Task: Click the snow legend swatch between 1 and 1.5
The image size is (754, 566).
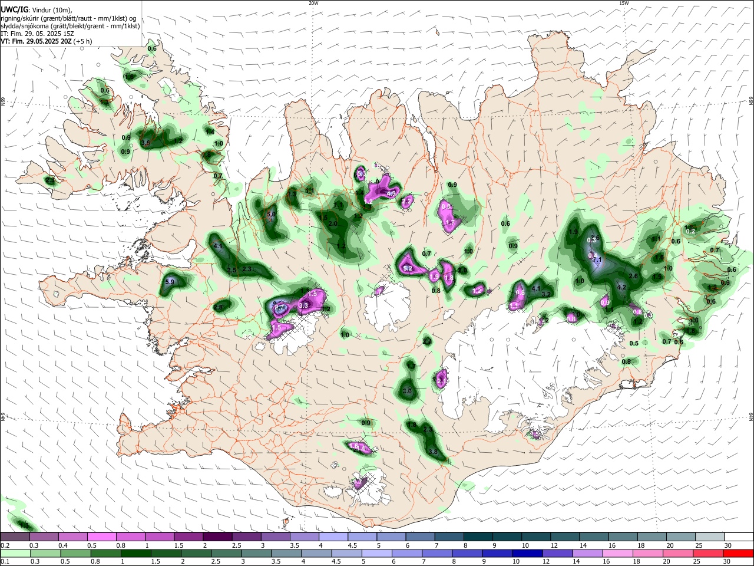Action: (x=160, y=537)
